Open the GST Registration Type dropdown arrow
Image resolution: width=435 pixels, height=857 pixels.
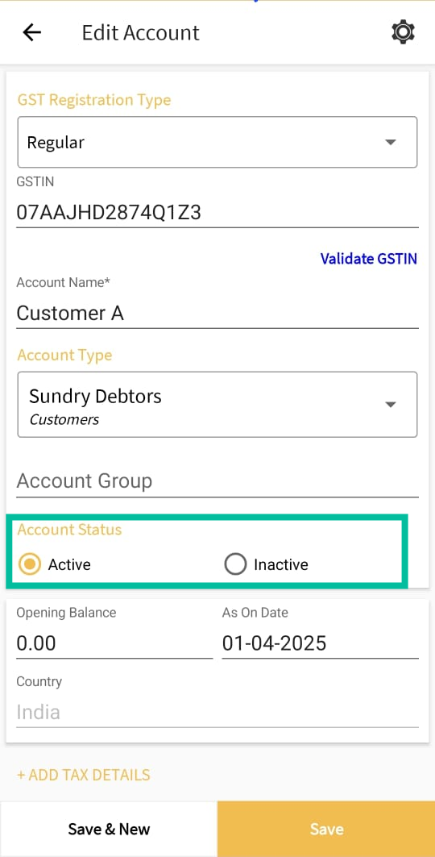click(390, 142)
